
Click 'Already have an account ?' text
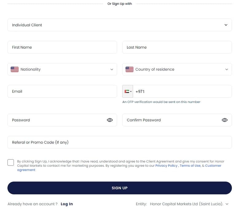coord(33,204)
